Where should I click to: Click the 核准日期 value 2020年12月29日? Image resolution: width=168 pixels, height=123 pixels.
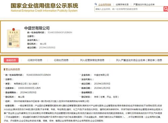click(x=102, y=88)
